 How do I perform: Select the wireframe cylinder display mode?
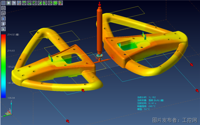[3, 8]
